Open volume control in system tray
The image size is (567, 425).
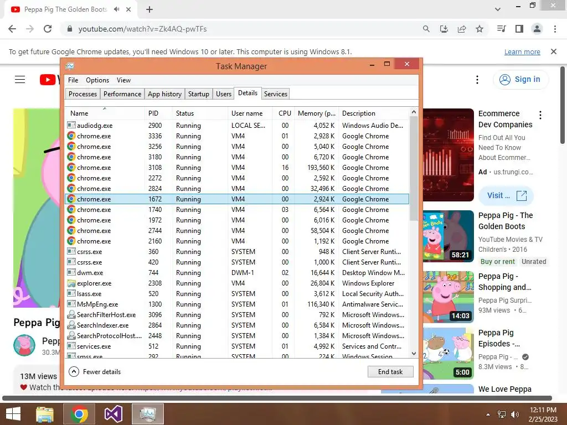[x=514, y=414]
